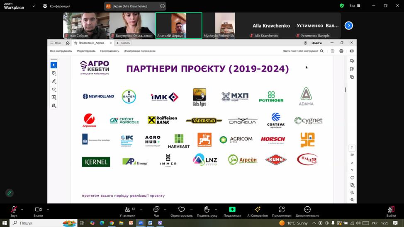
Task: Select Іван Собран video thumbnail
Action: pyautogui.click(x=86, y=26)
